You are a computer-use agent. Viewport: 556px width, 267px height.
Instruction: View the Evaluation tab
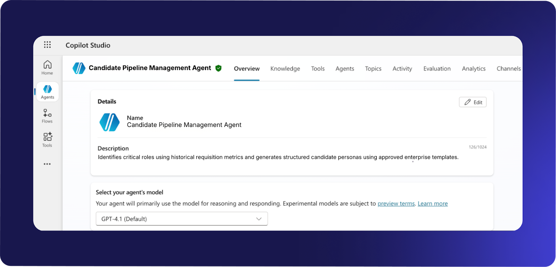pos(437,69)
